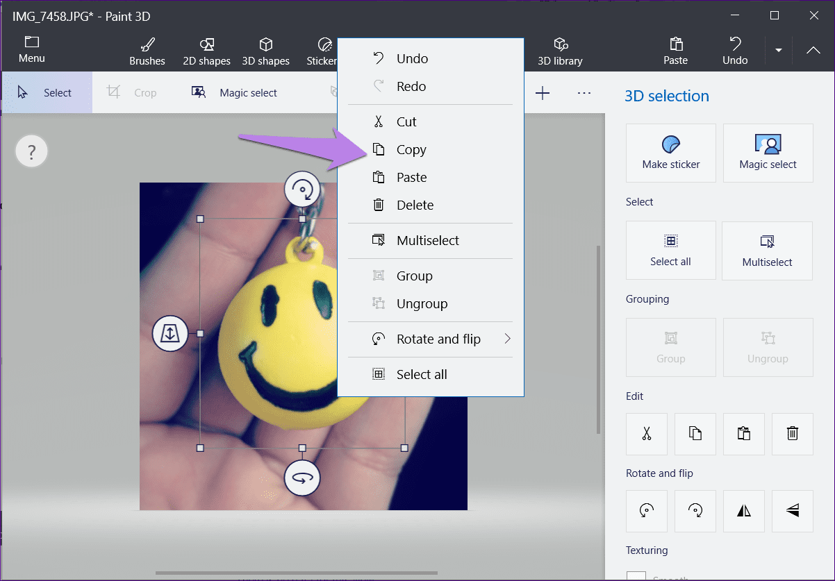Collapse the toolbar with the up chevron
Viewport: 835px width, 581px height.
(813, 51)
